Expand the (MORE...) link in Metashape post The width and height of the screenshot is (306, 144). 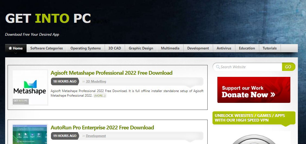coord(100,96)
